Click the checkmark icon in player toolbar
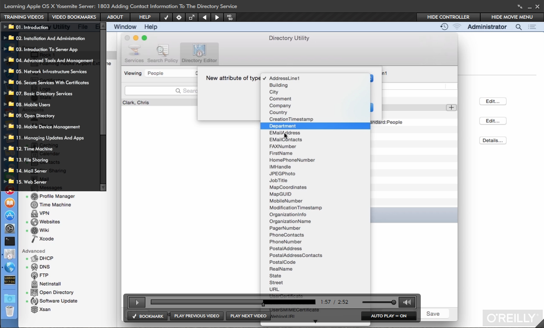Screen dimensions: 544x328 click(166, 17)
